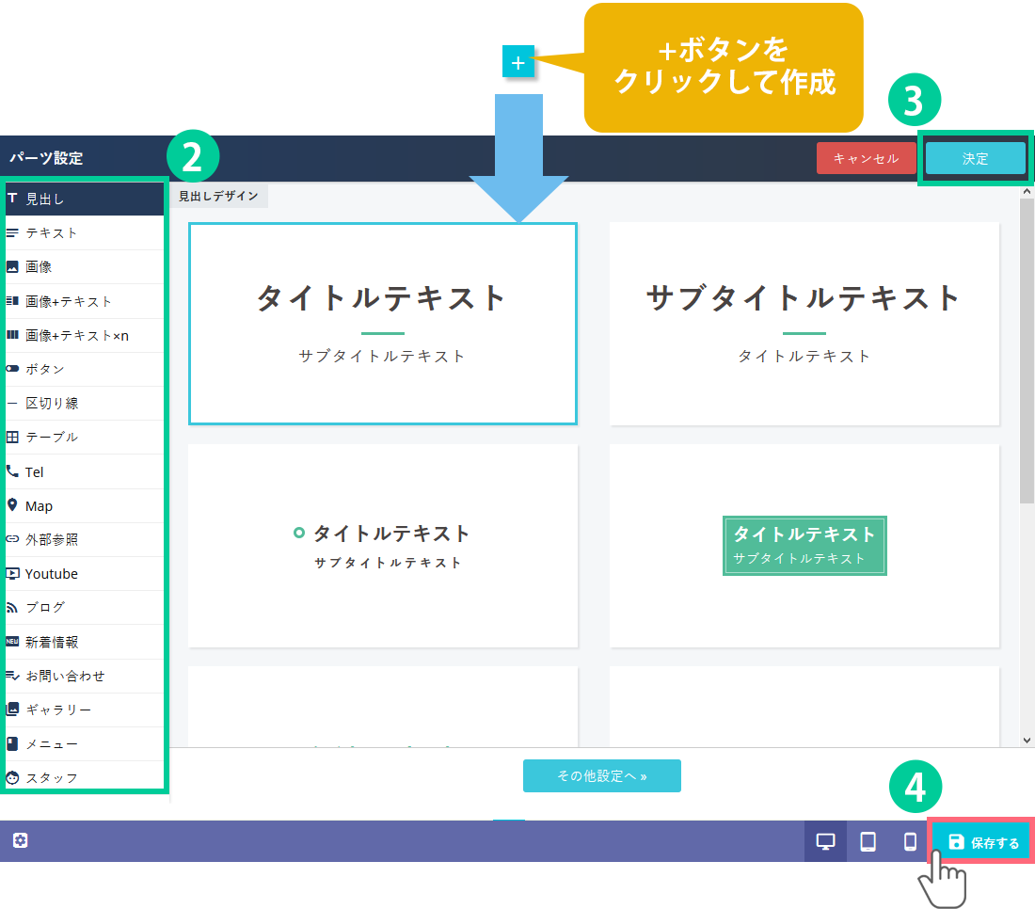Choose テキスト part type

tap(51, 233)
